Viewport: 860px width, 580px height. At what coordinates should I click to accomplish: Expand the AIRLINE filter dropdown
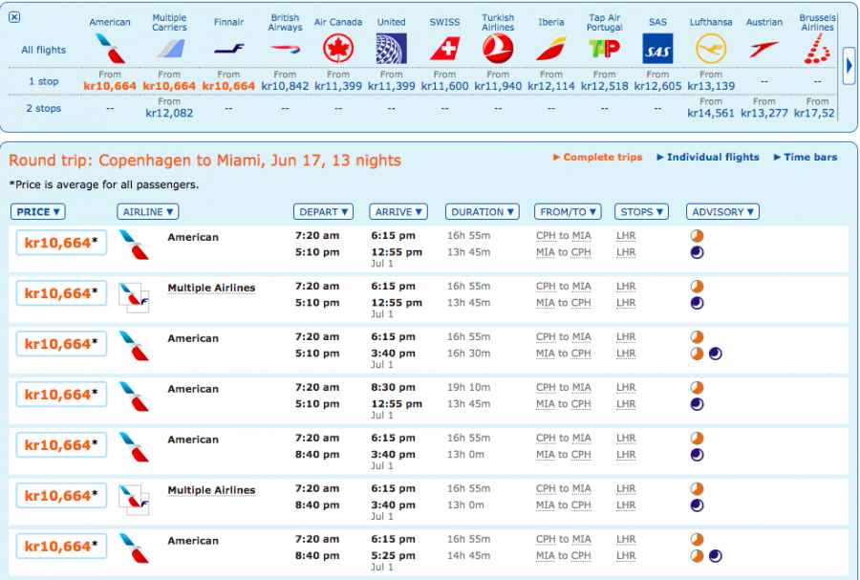[147, 212]
